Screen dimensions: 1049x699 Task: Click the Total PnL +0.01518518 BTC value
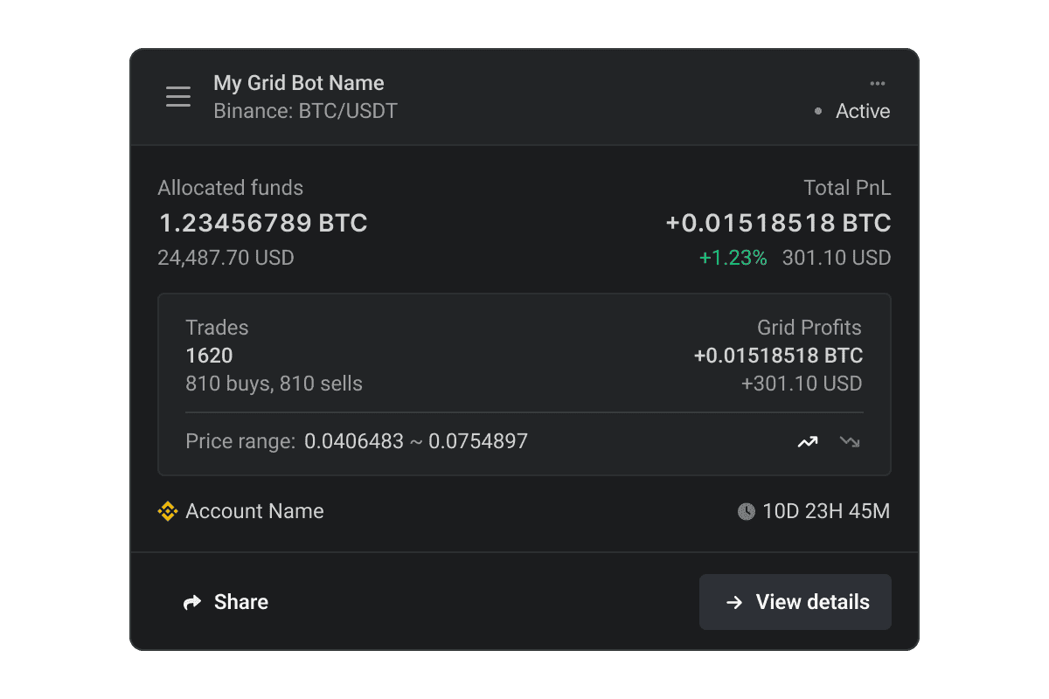click(778, 224)
